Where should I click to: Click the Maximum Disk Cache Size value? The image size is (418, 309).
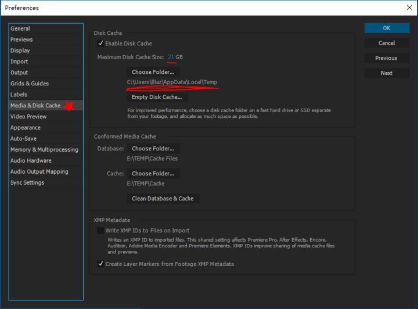(171, 57)
